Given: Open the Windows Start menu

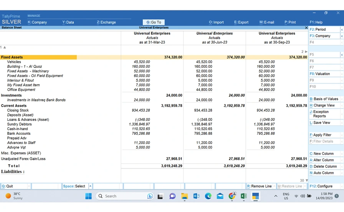Looking at the screenshot, I should point(88,196).
